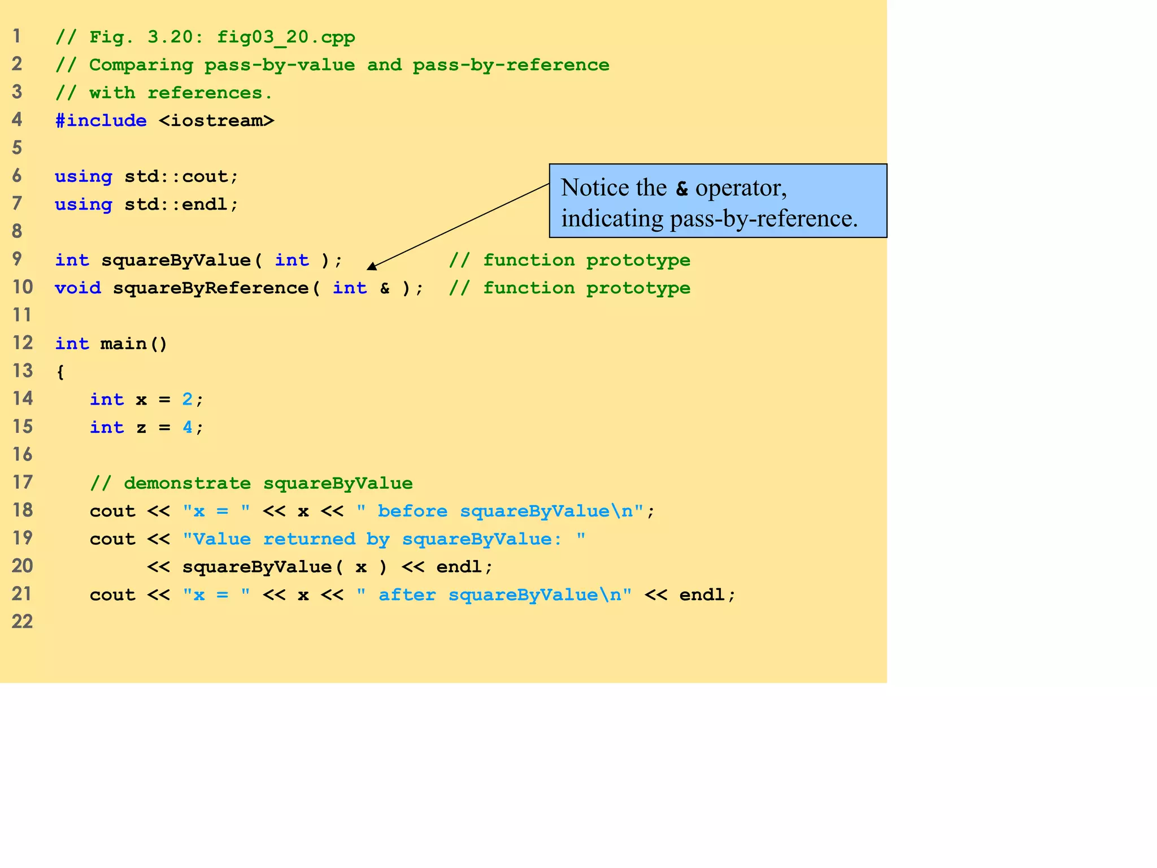Click the '// with references.' comment
Viewport: 1157px width, 868px height.
[x=164, y=93]
